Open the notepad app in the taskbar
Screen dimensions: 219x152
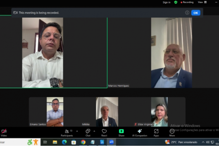pos(93,142)
